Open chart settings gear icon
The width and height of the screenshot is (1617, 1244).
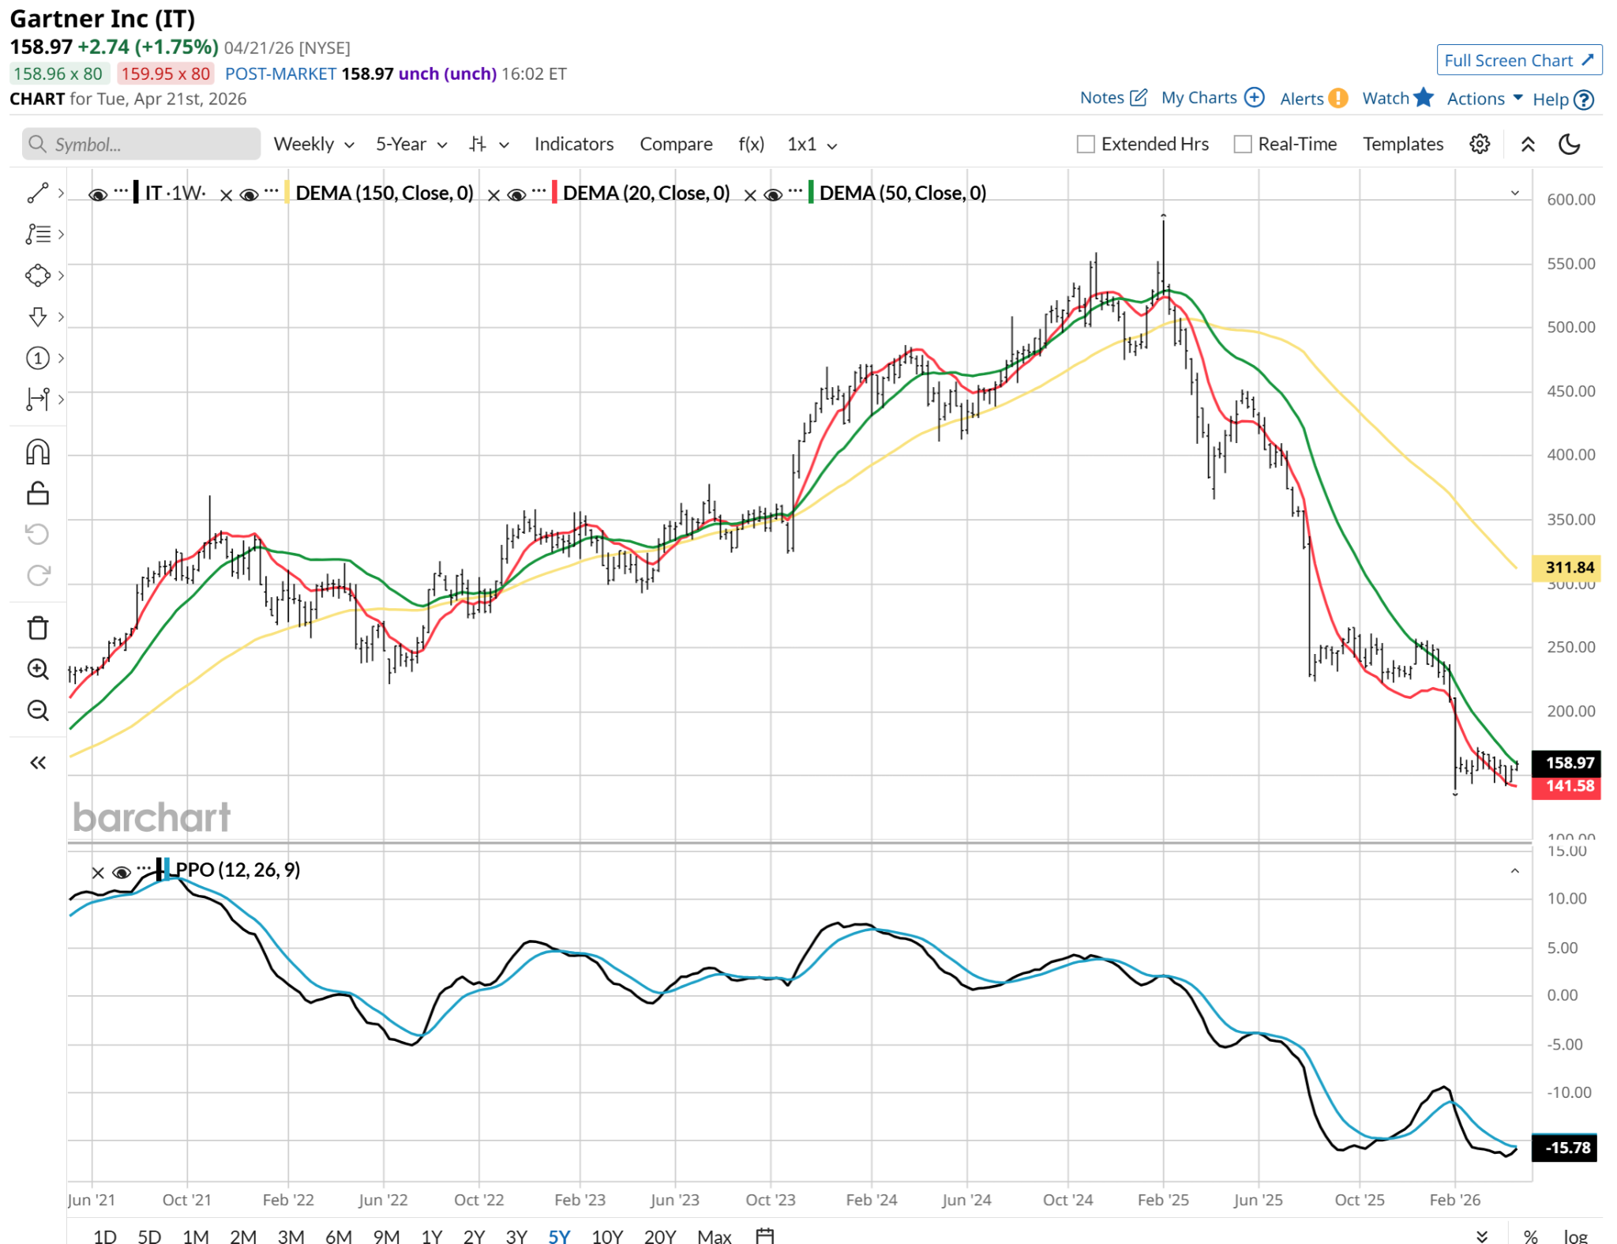pos(1480,144)
